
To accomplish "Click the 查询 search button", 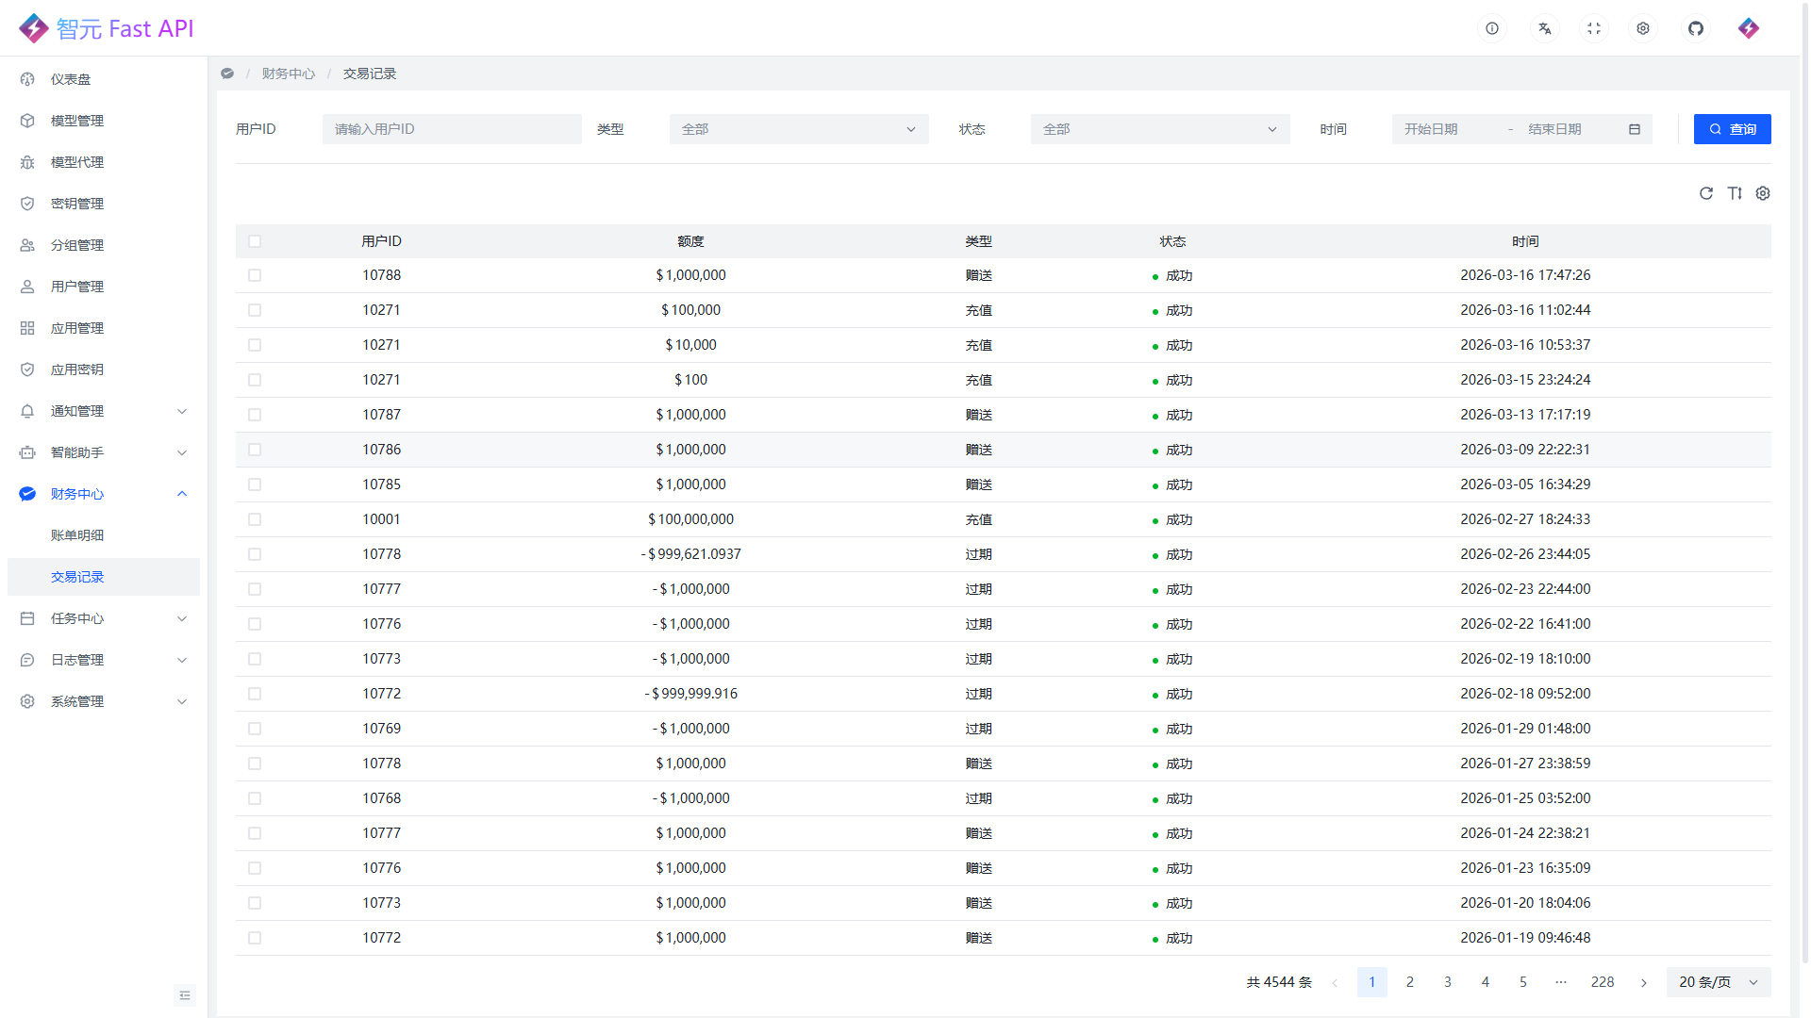I will click(1732, 129).
